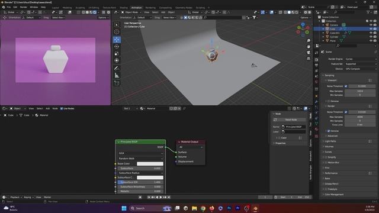Expand the Performance panel

click(x=331, y=173)
